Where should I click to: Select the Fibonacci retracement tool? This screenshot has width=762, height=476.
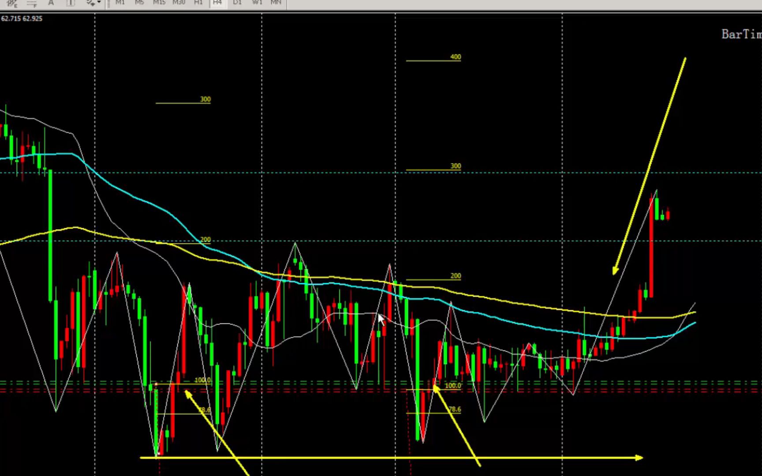(x=32, y=3)
